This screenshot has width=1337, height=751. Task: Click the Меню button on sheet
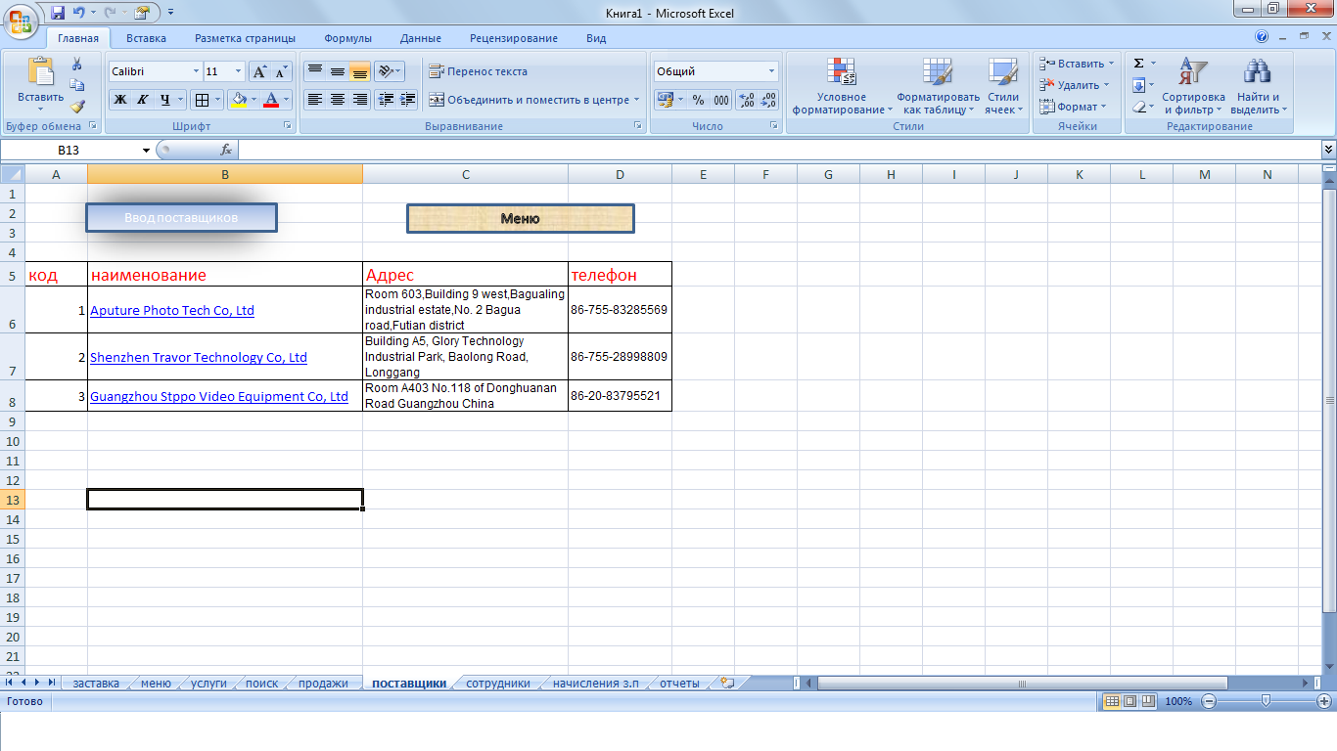coord(520,218)
